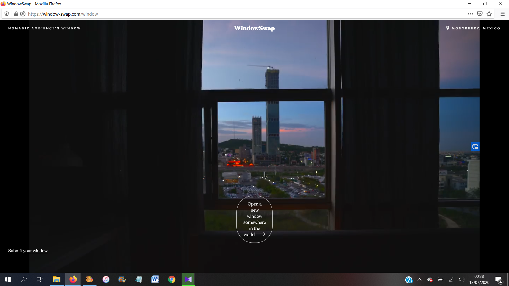The image size is (509, 286).
Task: Click the picture-in-picture video icon
Action: [475, 146]
